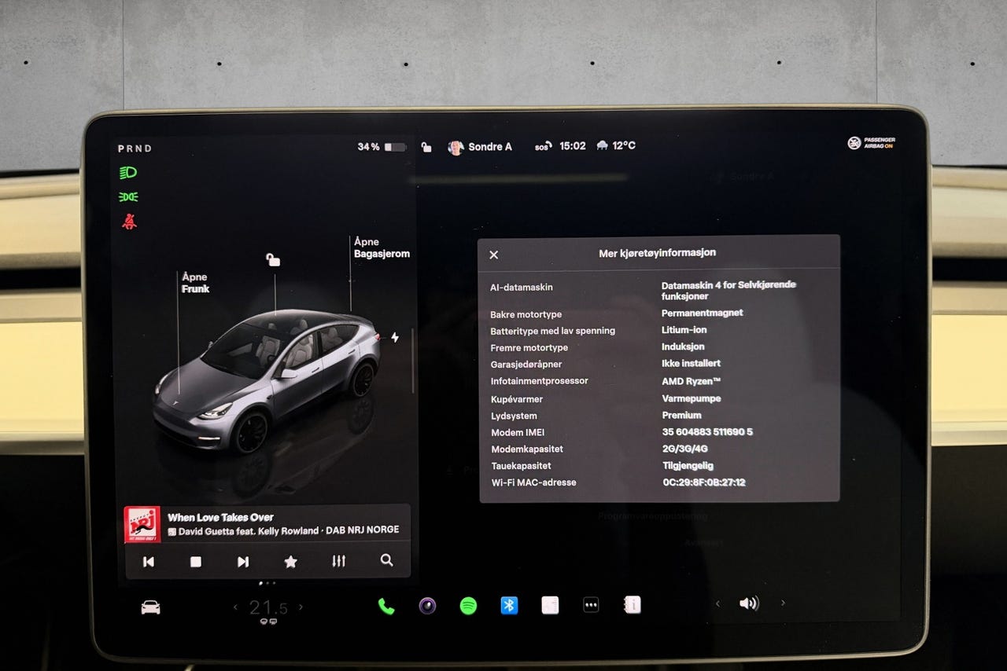Tap the green parking lights indicator
Screen dimensions: 1007x671
point(128,196)
